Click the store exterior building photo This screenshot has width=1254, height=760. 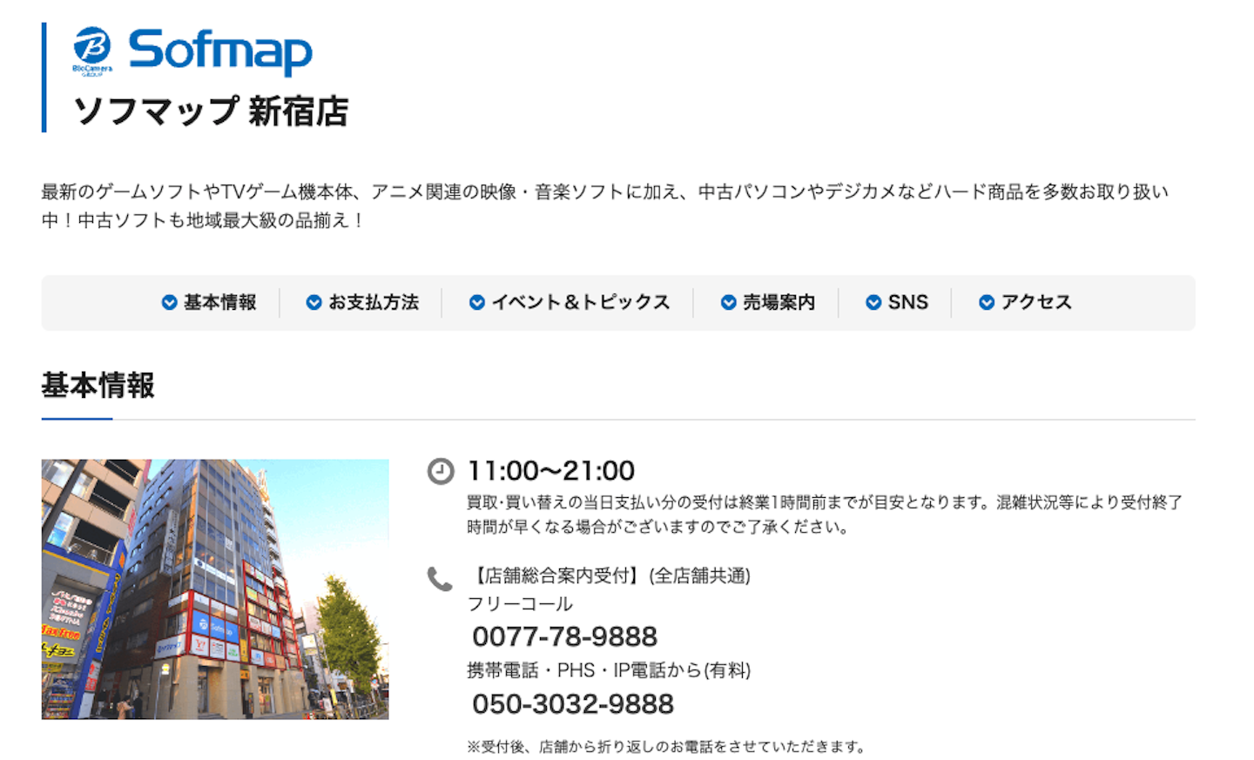click(x=215, y=590)
